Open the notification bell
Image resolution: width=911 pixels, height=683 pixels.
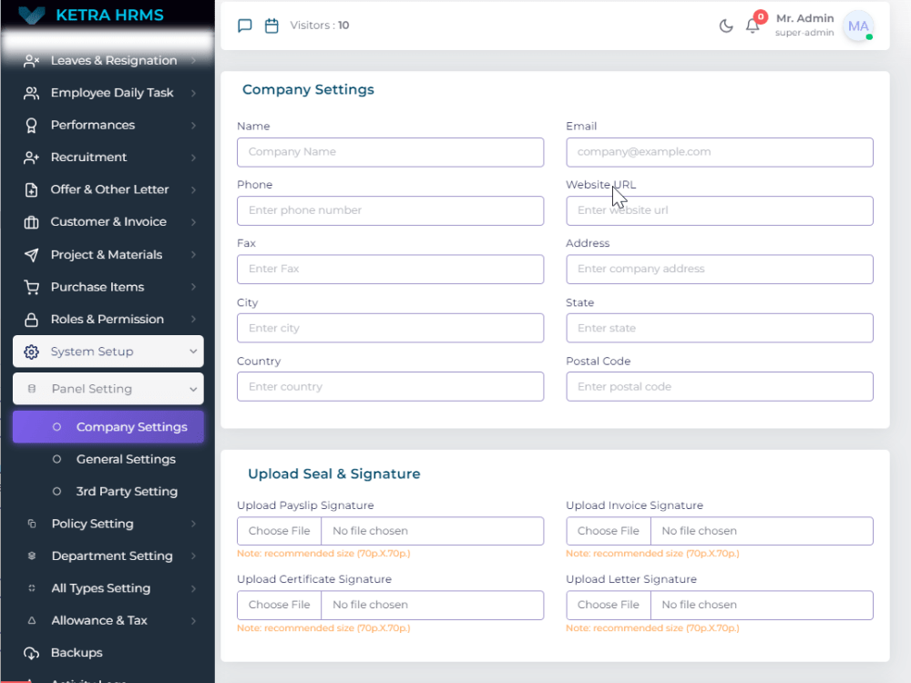click(x=751, y=25)
